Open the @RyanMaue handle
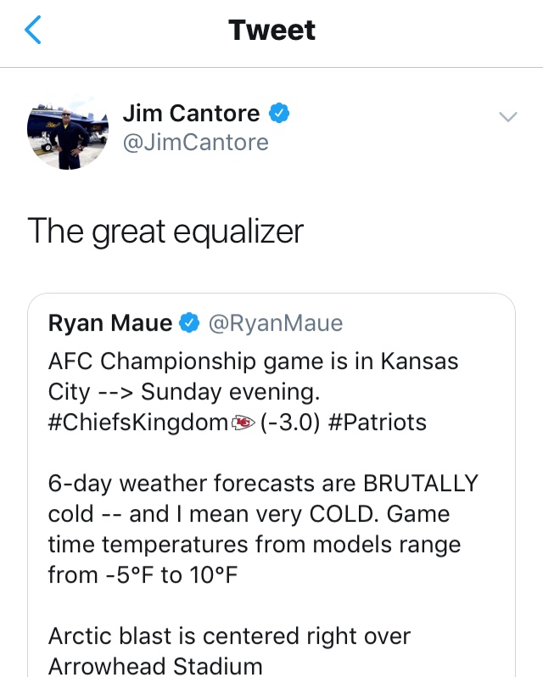The image size is (543, 677). tap(275, 323)
